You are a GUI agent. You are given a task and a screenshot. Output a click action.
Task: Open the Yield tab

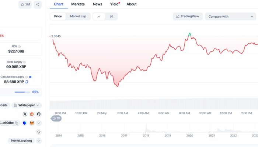pos(114,4)
